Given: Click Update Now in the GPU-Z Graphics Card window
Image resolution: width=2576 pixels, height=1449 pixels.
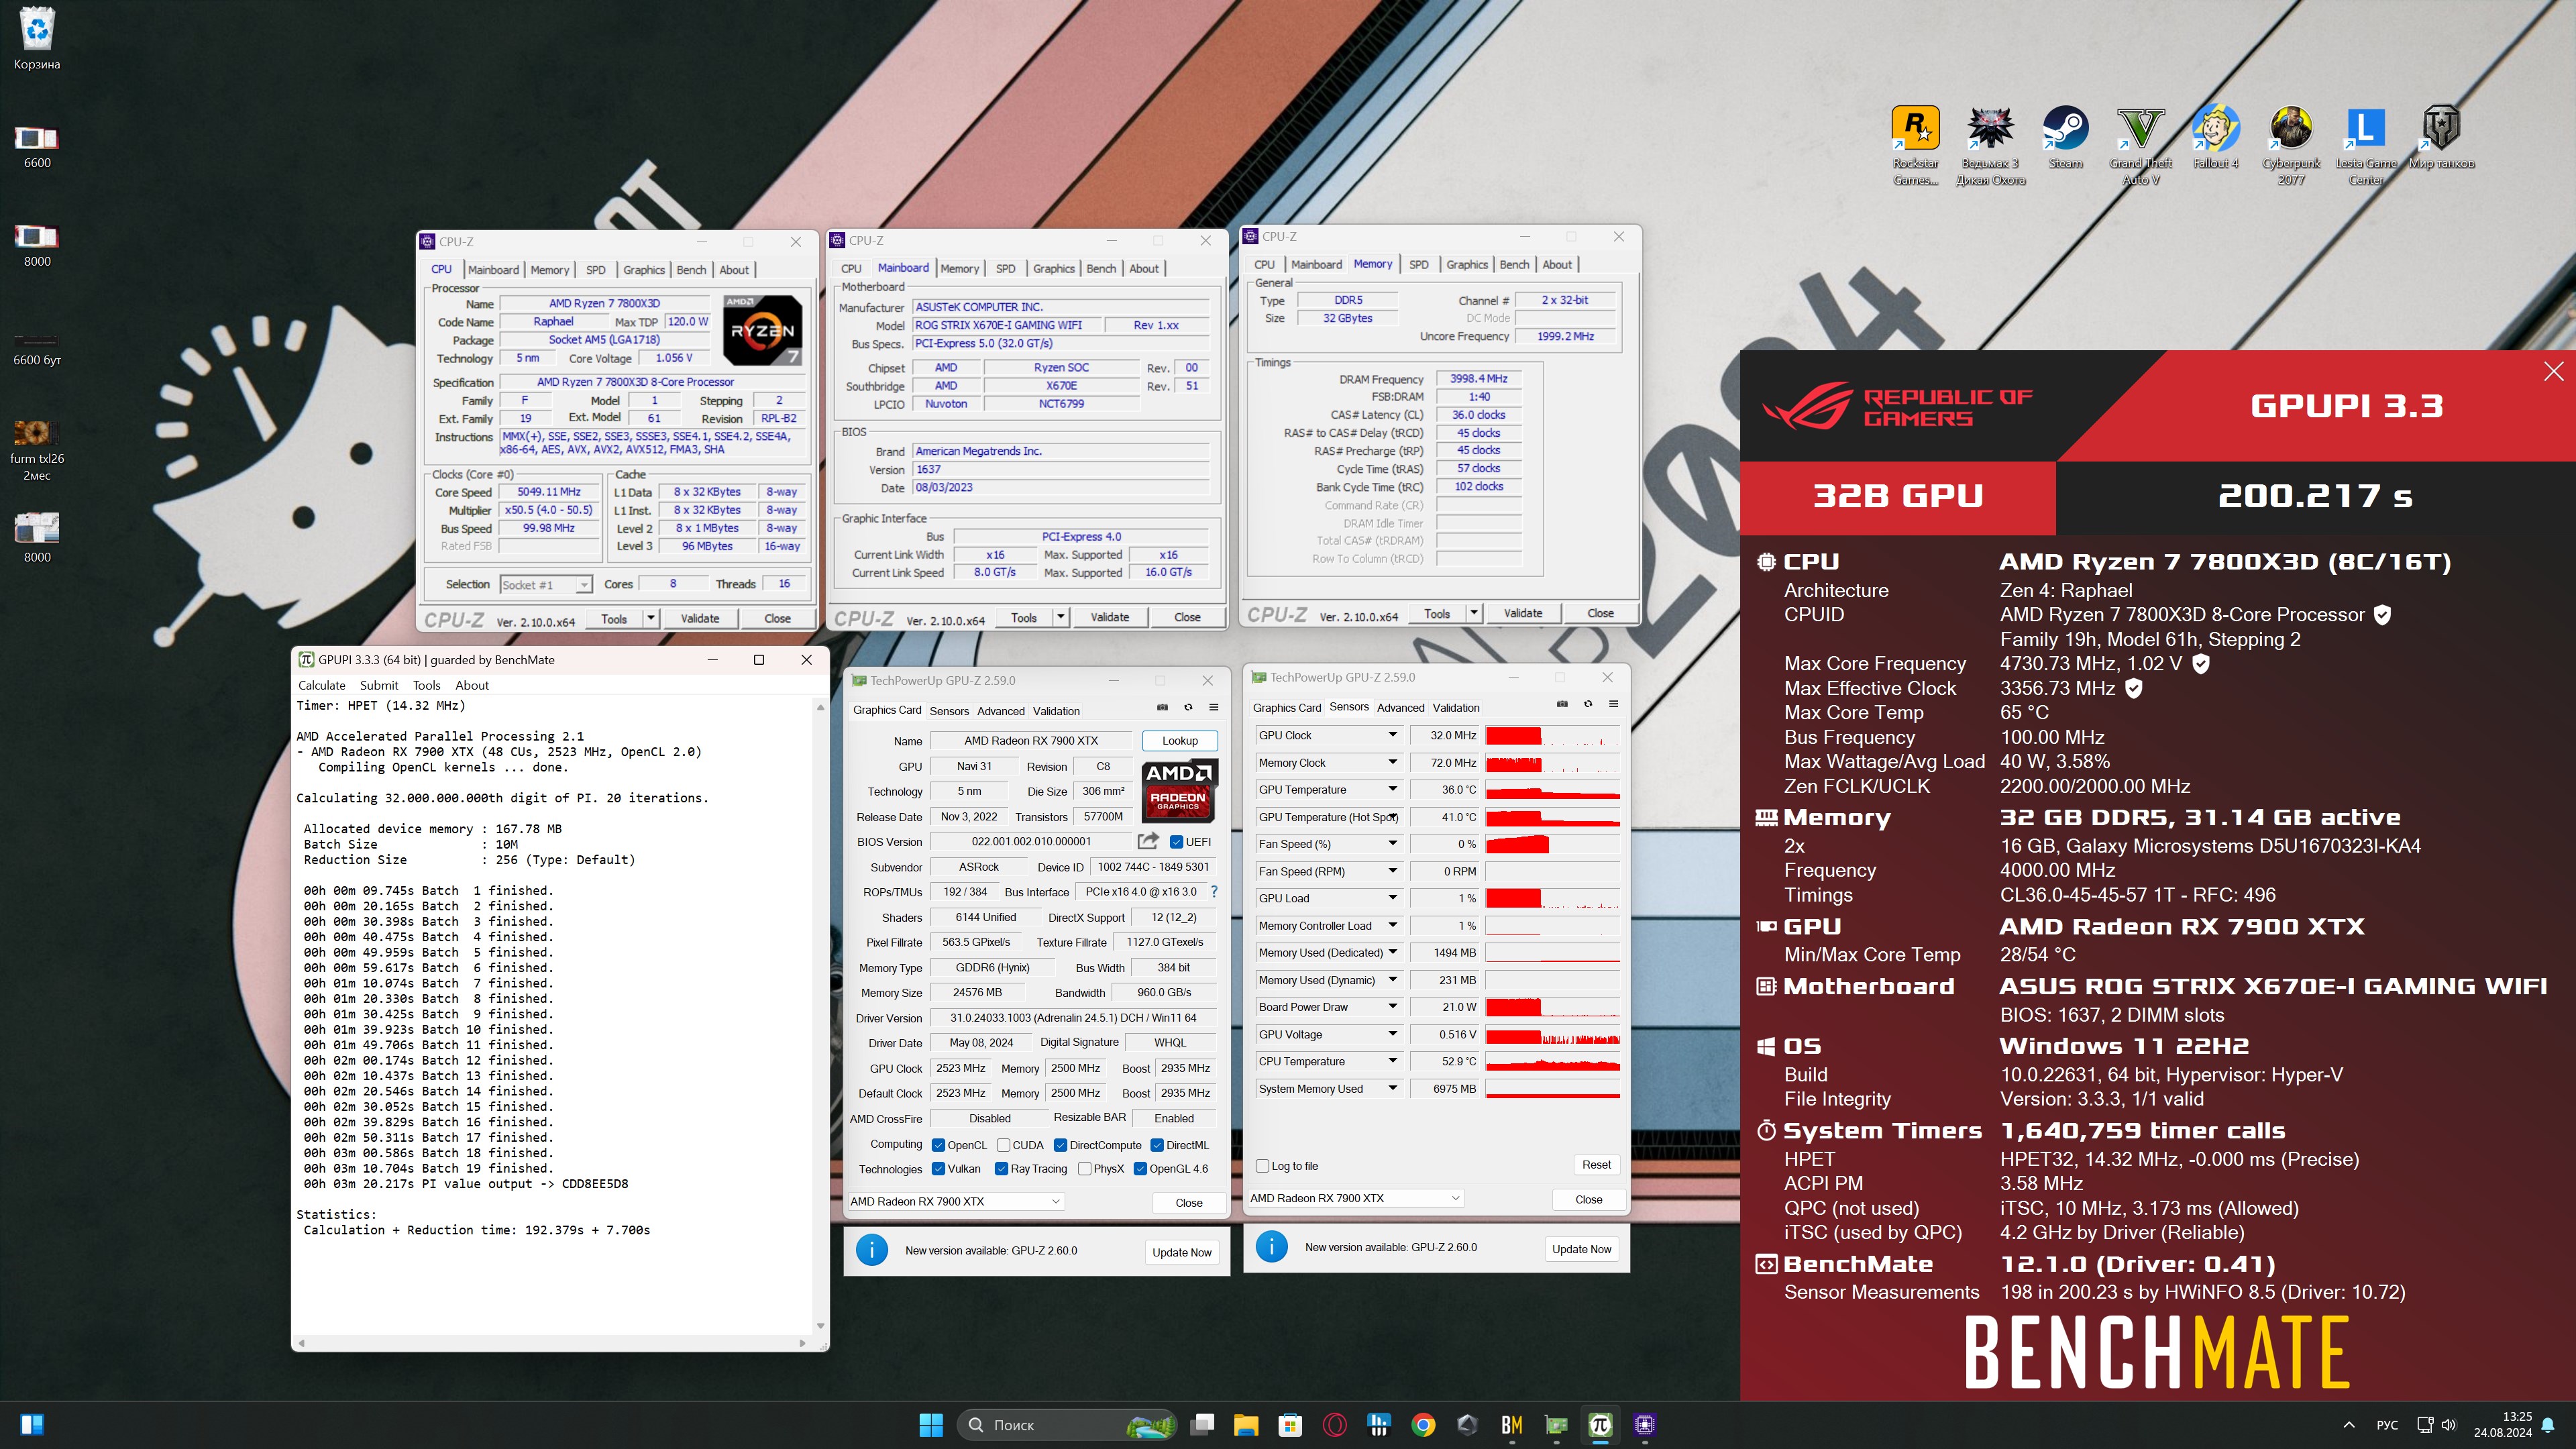Looking at the screenshot, I should (1182, 1252).
